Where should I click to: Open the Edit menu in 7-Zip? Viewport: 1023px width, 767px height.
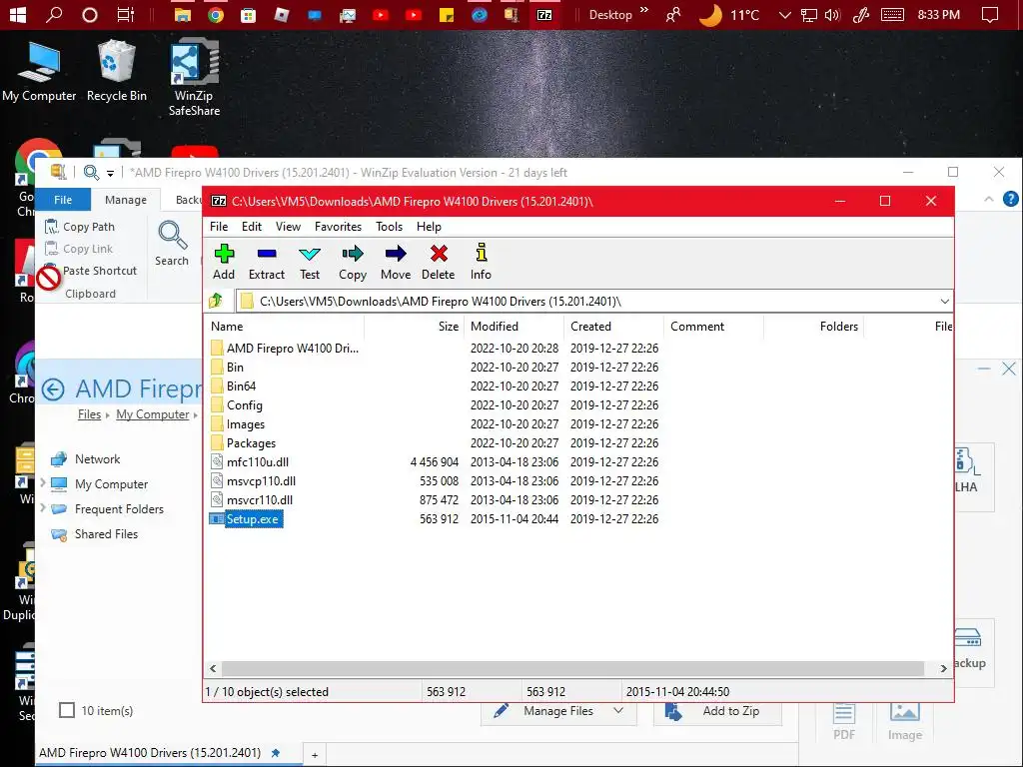pyautogui.click(x=252, y=227)
